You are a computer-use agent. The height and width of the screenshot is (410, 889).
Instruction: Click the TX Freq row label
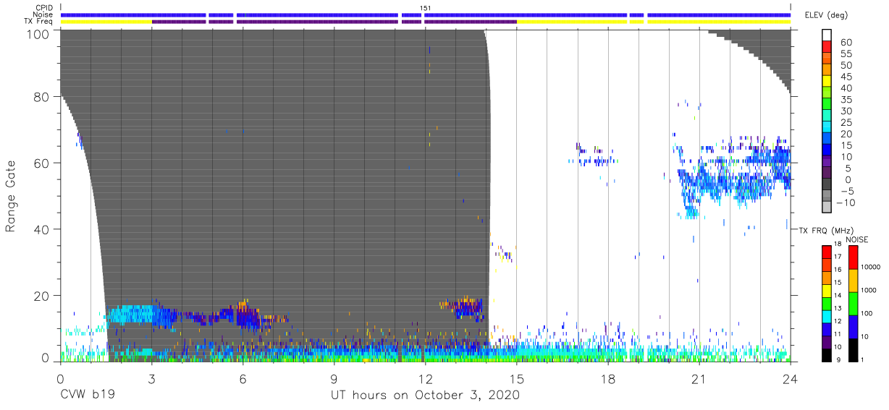point(39,22)
